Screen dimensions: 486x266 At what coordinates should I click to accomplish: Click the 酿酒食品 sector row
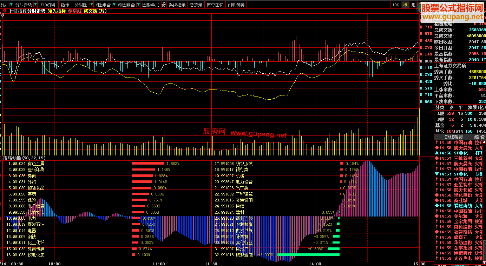(87, 188)
